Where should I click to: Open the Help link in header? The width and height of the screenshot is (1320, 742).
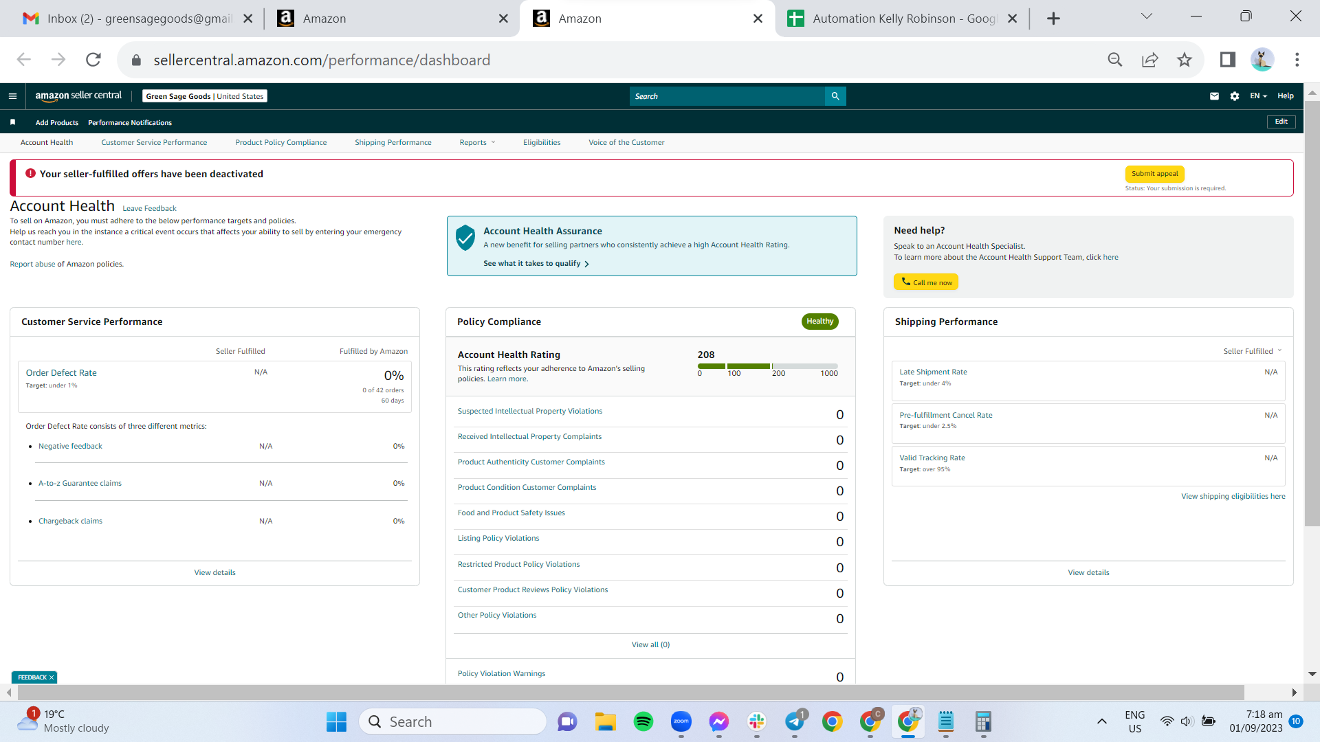pyautogui.click(x=1286, y=96)
